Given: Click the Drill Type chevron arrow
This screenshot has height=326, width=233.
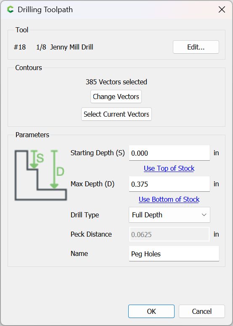Looking at the screenshot, I should tap(204, 215).
